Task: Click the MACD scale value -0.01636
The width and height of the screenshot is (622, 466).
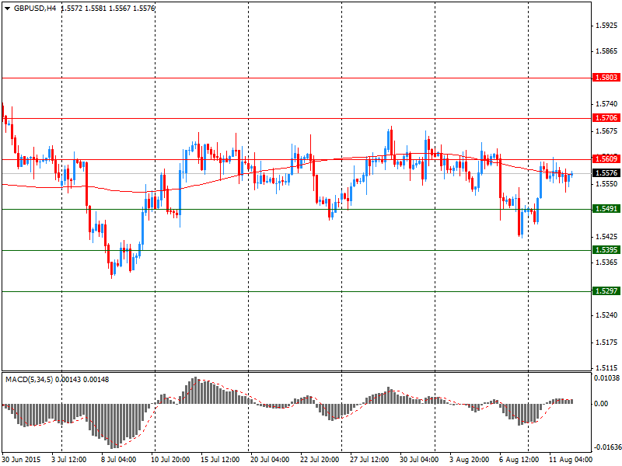Action: click(x=606, y=447)
